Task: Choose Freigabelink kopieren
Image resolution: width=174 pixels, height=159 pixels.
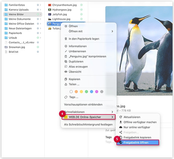Action: click(138, 138)
